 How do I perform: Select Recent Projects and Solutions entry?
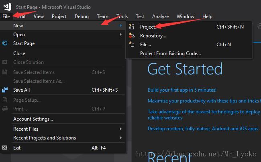click(63, 137)
